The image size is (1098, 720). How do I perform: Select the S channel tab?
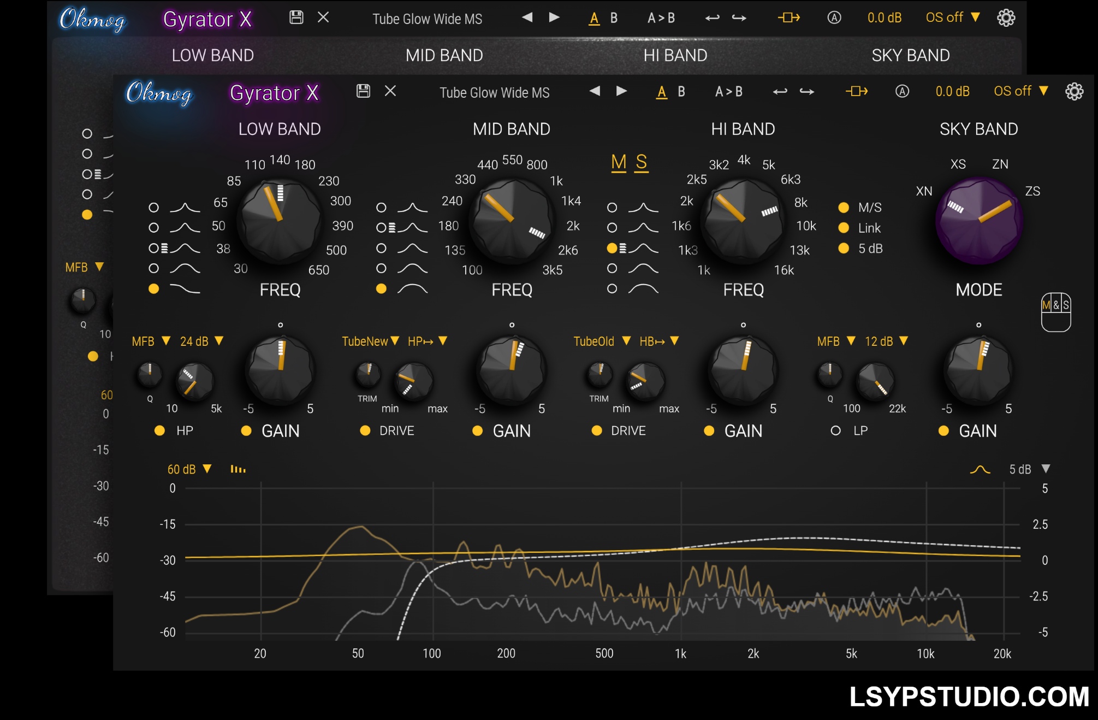(642, 162)
